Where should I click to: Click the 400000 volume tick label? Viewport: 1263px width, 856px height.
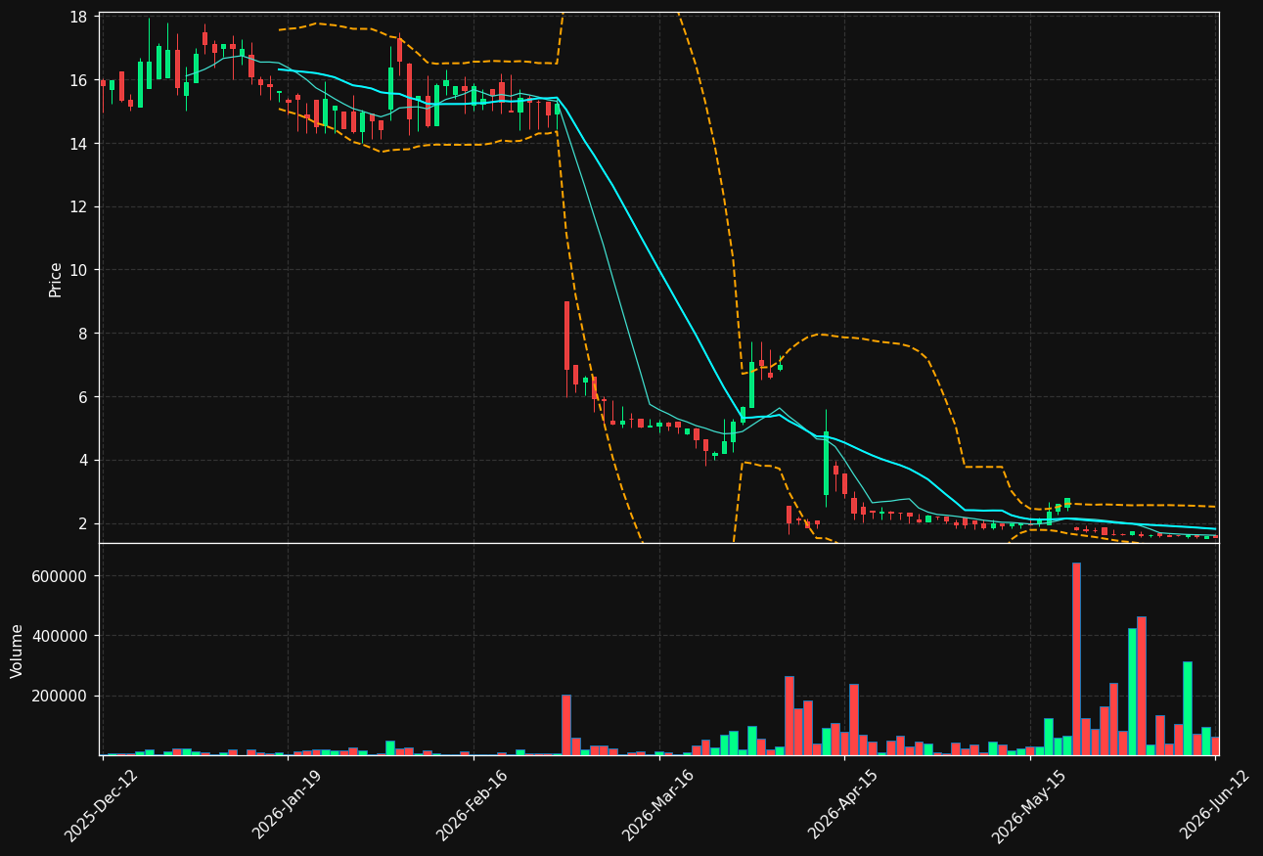(60, 636)
